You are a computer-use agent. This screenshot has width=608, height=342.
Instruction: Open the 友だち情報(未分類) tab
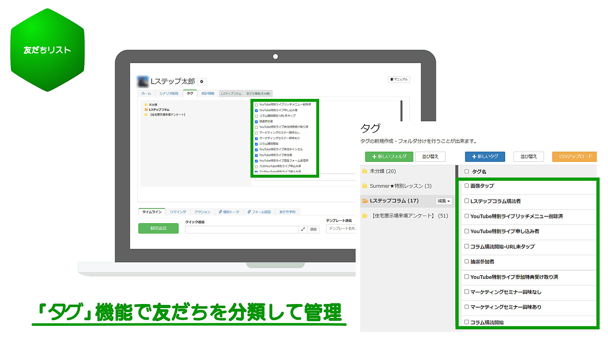258,94
